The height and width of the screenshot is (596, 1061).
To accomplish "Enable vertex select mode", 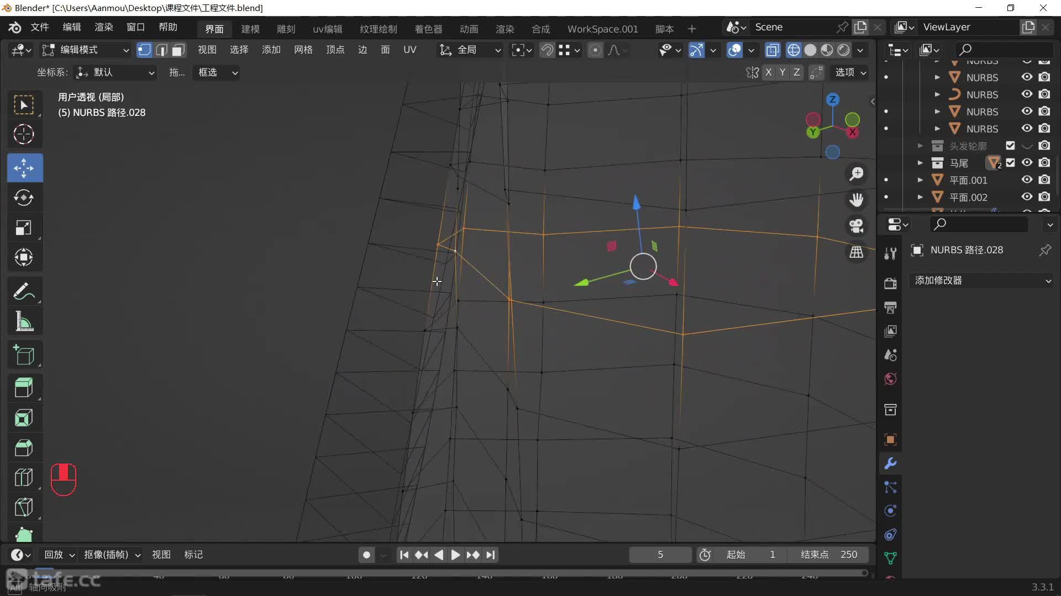I will point(144,50).
